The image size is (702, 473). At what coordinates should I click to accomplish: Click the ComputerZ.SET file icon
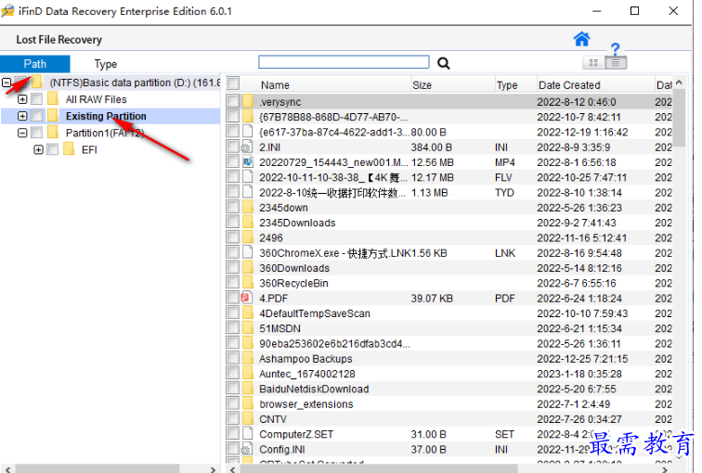pyautogui.click(x=248, y=434)
